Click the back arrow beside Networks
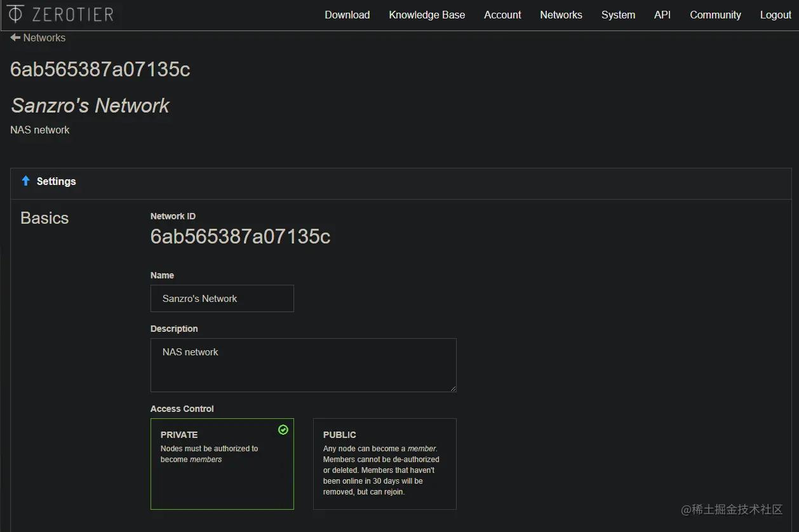 15,38
